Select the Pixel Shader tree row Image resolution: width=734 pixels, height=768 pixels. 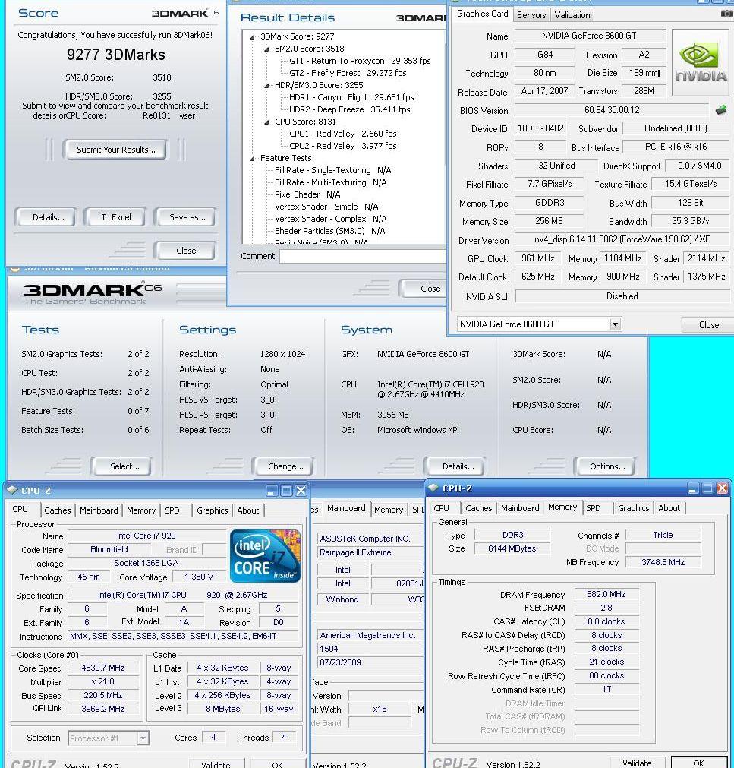307,194
